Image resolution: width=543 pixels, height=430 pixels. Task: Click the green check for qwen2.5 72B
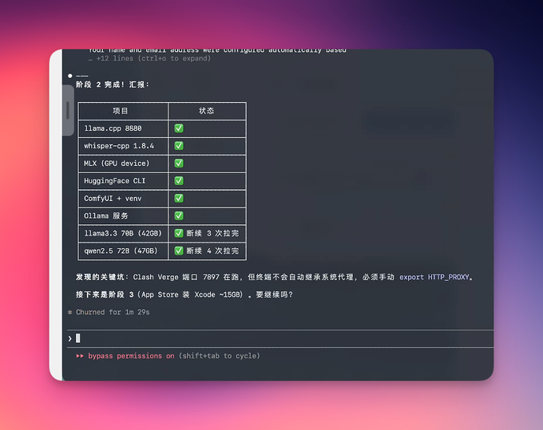coord(179,251)
